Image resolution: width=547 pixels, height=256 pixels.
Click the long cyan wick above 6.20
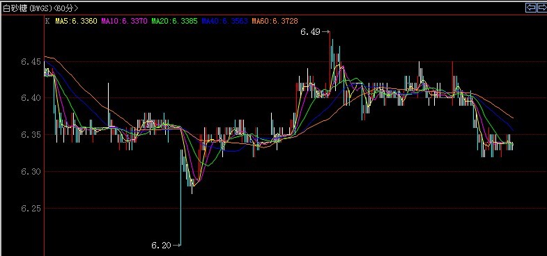point(180,198)
